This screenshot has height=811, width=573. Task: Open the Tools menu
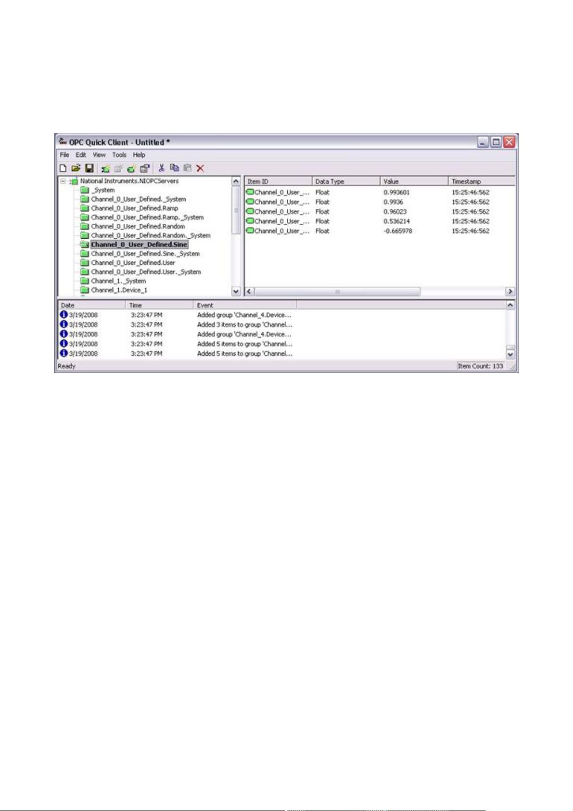click(119, 155)
